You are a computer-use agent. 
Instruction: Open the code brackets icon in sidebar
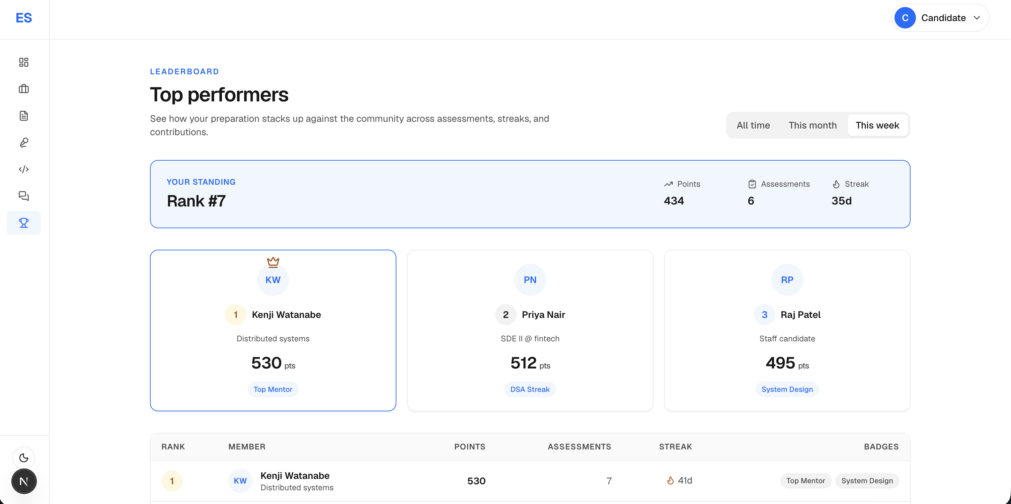23,169
